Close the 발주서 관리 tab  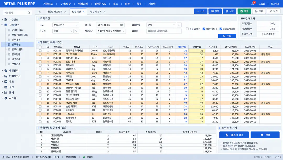(104, 12)
